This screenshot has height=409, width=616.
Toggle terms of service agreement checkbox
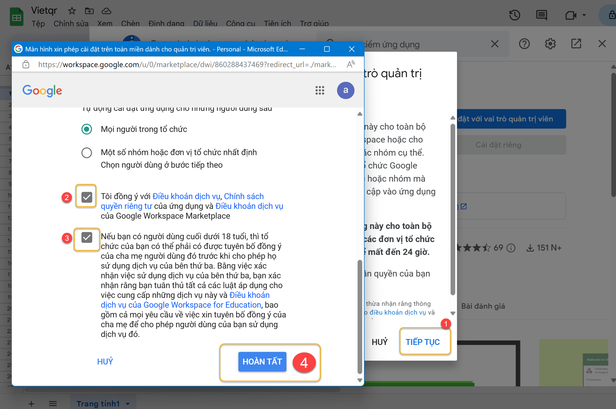click(x=87, y=197)
